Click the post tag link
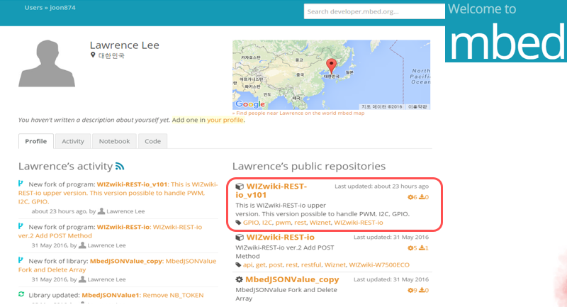567x307 pixels. point(276,264)
